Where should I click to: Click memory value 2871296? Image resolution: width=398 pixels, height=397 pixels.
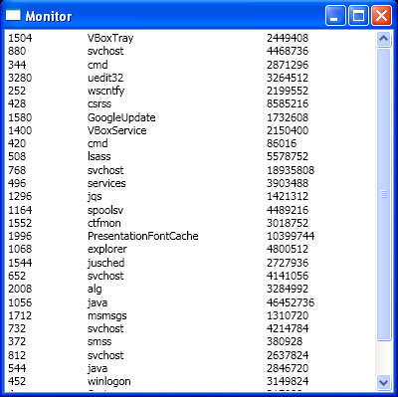288,65
